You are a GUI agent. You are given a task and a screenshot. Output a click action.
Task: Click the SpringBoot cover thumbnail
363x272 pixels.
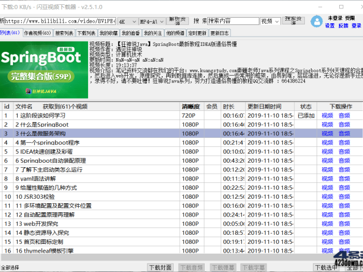[x=44, y=70]
